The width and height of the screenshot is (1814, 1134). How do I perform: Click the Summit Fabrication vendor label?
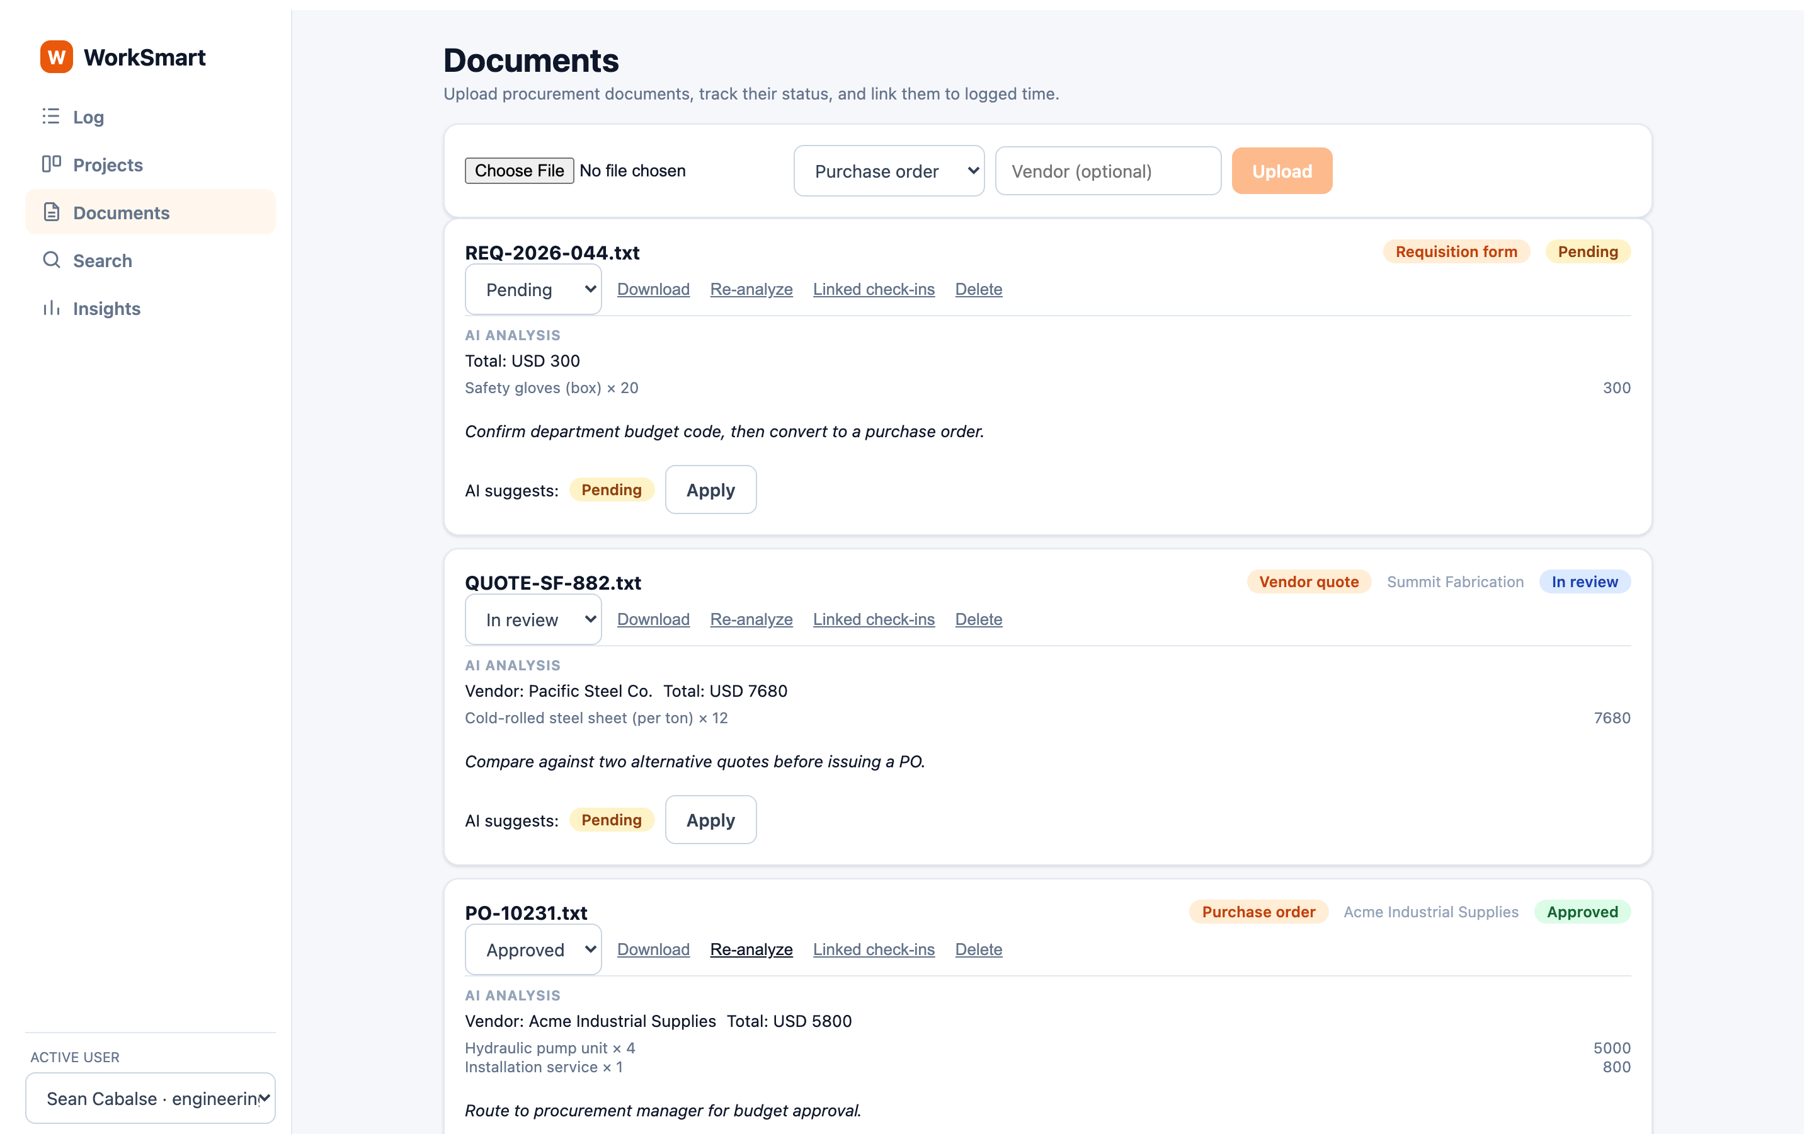(1455, 582)
